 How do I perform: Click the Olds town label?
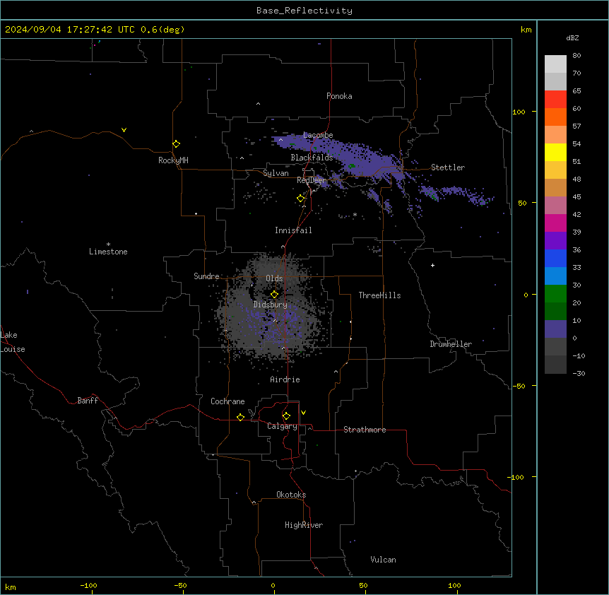274,278
